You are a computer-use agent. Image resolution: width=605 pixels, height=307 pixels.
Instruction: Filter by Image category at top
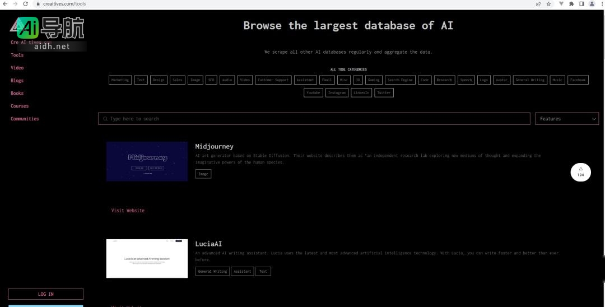[x=196, y=80]
